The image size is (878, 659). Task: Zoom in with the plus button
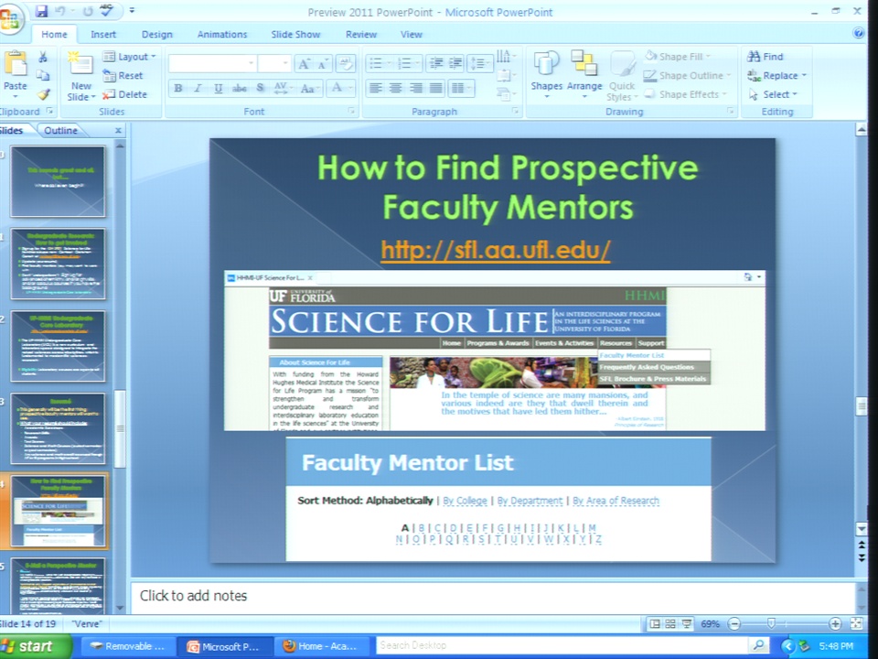(x=835, y=623)
